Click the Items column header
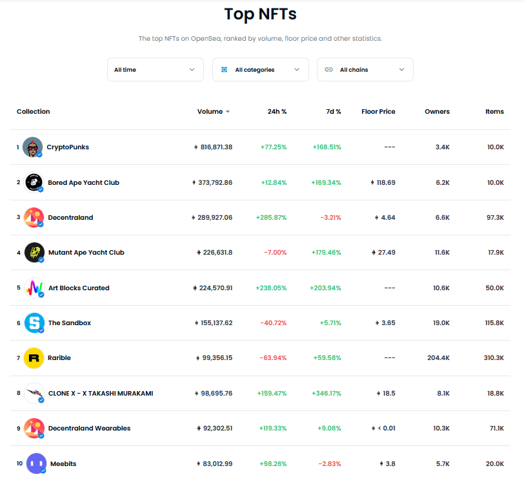The width and height of the screenshot is (524, 479). 494,111
